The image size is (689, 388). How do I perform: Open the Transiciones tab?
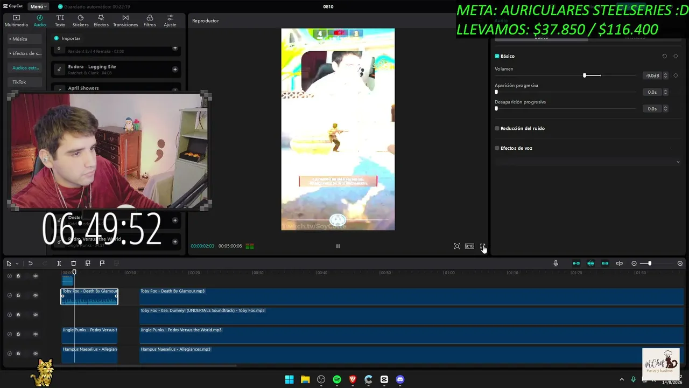click(125, 21)
